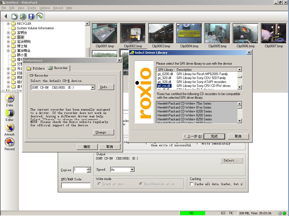Open the Edit menu
The height and width of the screenshot is (216, 289).
click(12, 8)
